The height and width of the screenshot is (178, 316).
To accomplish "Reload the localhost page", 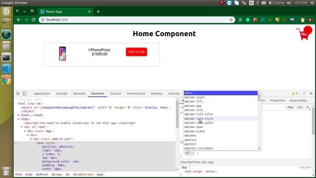I will pyautogui.click(x=34, y=20).
